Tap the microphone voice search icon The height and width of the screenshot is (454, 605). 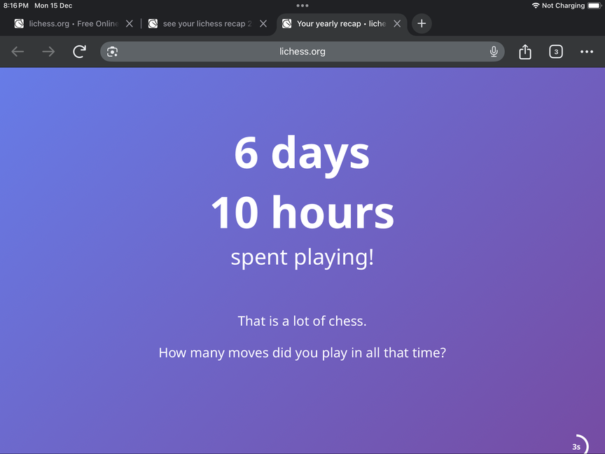click(x=494, y=52)
